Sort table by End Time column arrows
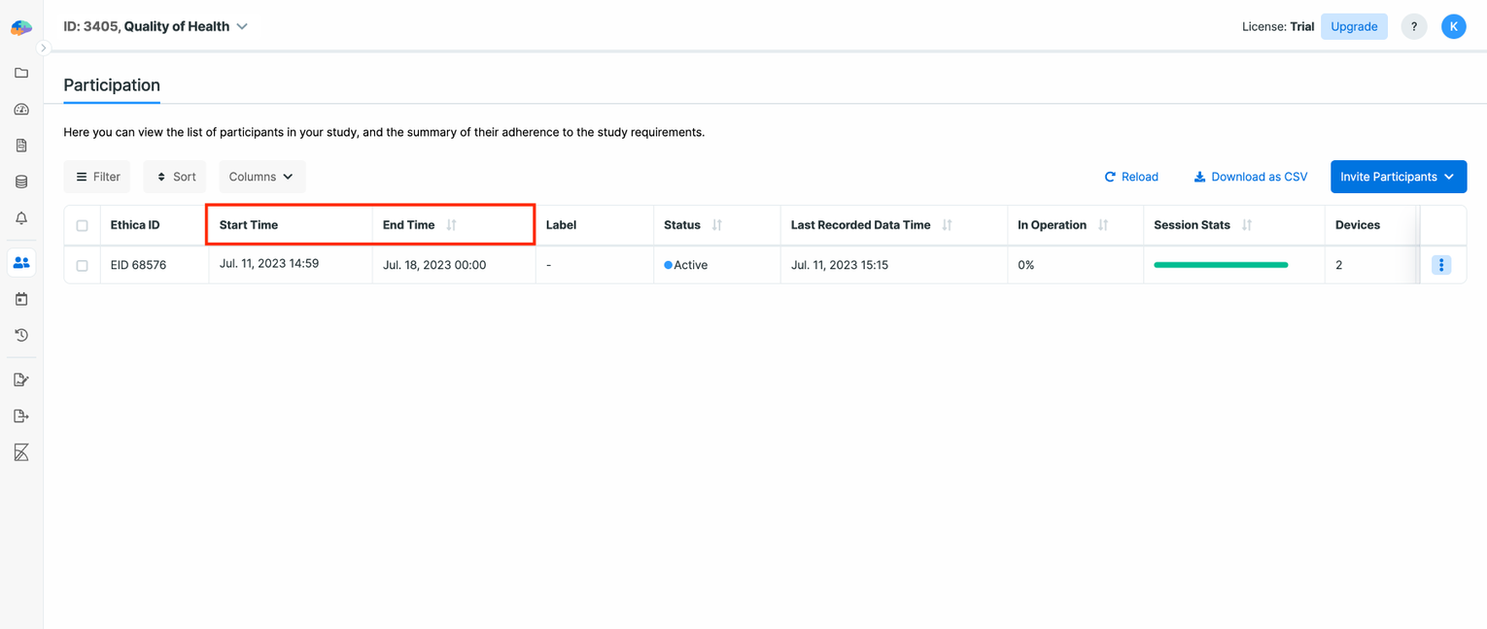1487x629 pixels. (451, 225)
